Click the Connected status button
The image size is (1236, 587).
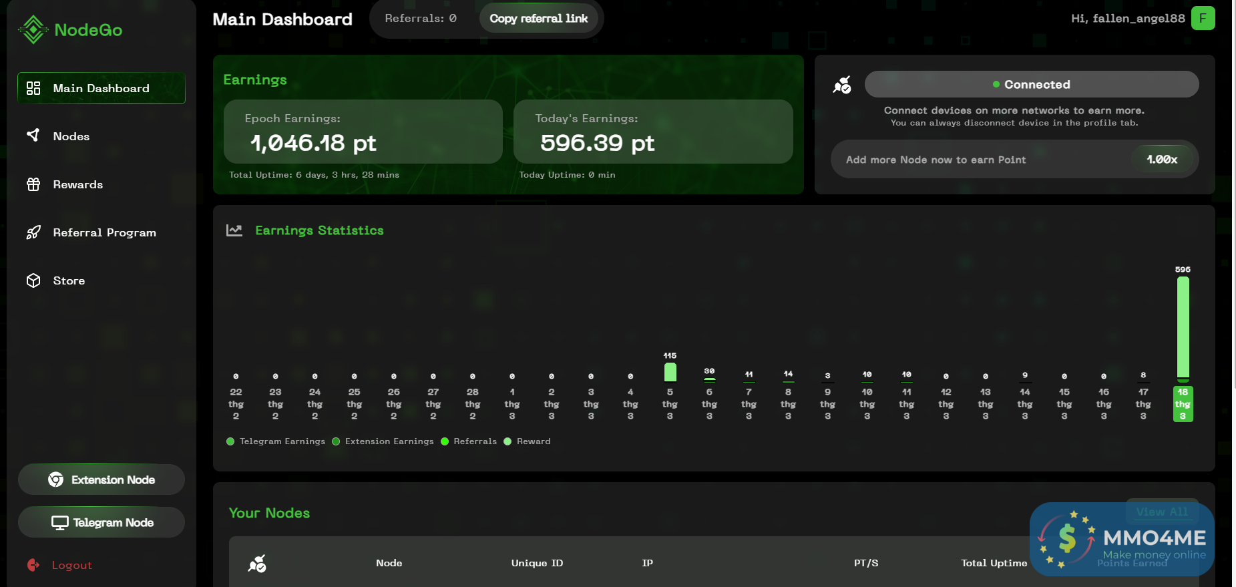pos(1032,84)
